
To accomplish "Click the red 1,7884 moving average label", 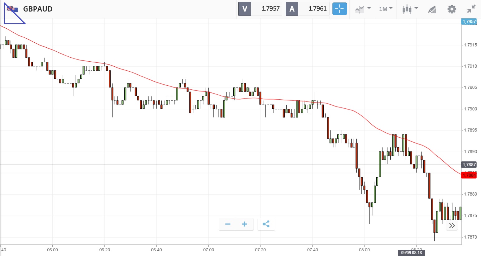I will (x=469, y=175).
